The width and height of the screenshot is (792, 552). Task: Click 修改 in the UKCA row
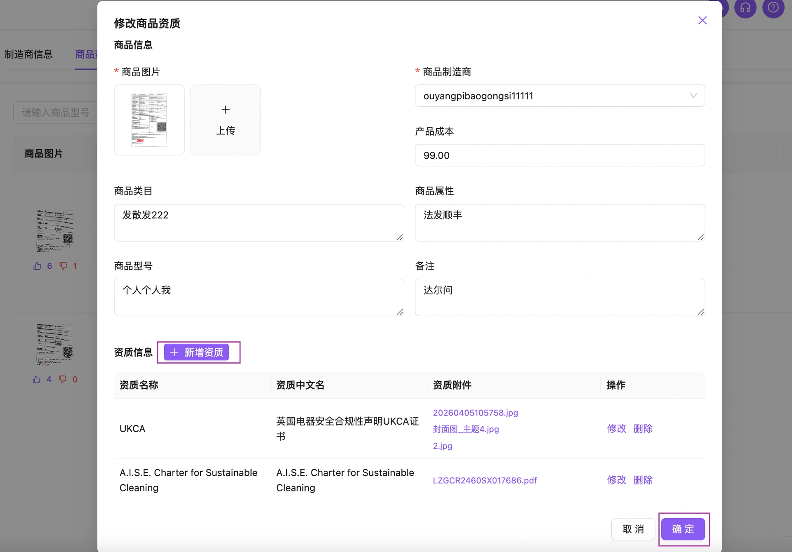point(616,428)
